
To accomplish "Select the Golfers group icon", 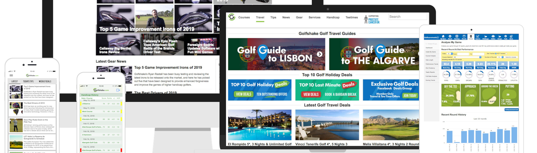I will (x=493, y=37).
